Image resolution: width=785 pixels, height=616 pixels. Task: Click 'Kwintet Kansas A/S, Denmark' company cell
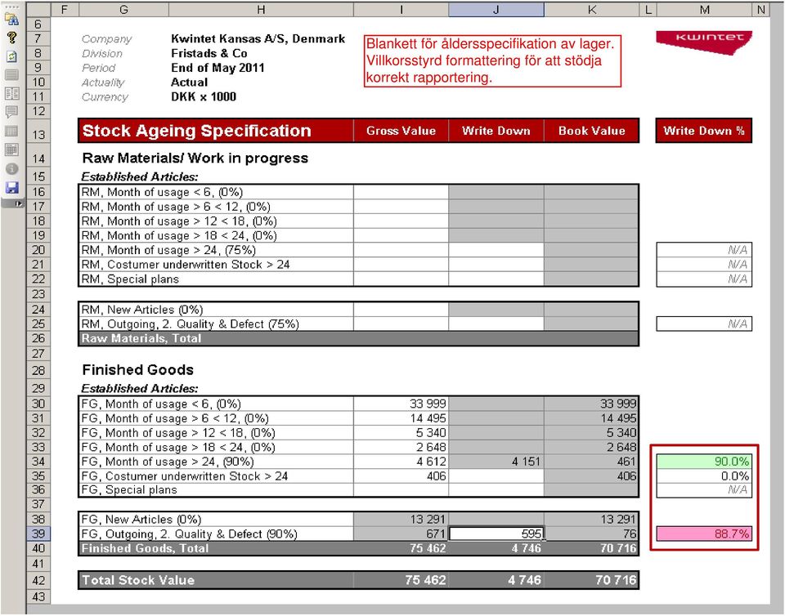click(258, 39)
